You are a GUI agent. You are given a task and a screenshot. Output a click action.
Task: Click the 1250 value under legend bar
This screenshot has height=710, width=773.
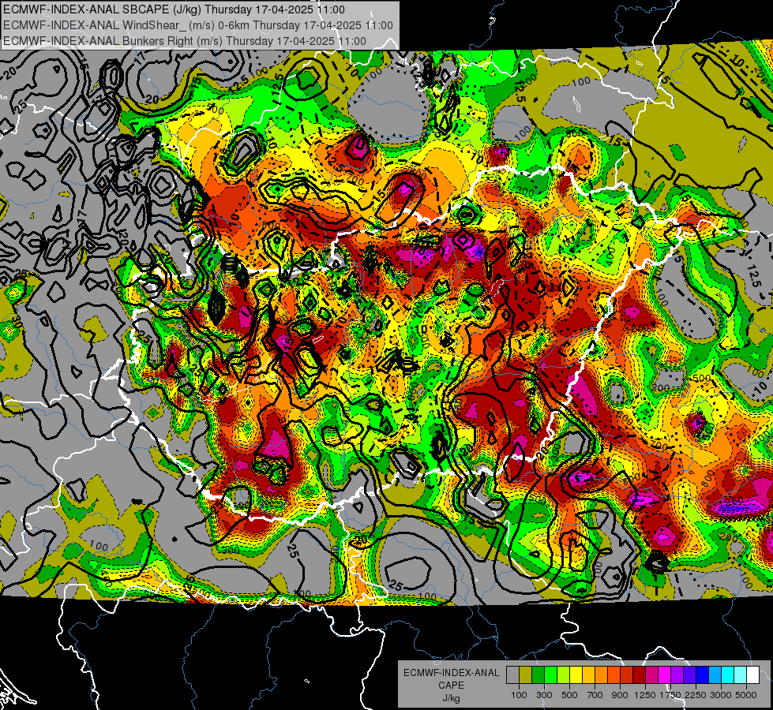coord(645,695)
